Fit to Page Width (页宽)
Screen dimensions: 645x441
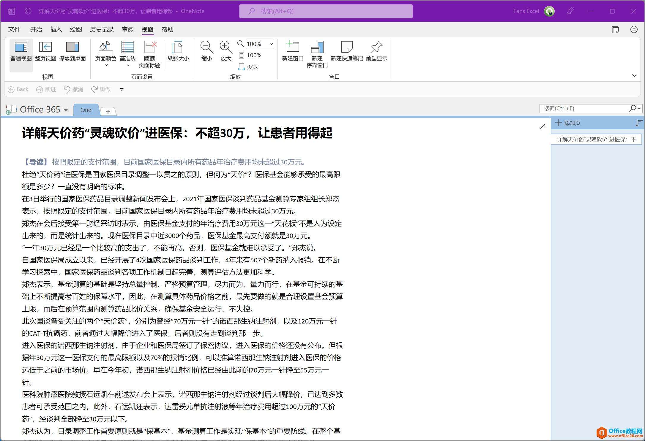(248, 67)
